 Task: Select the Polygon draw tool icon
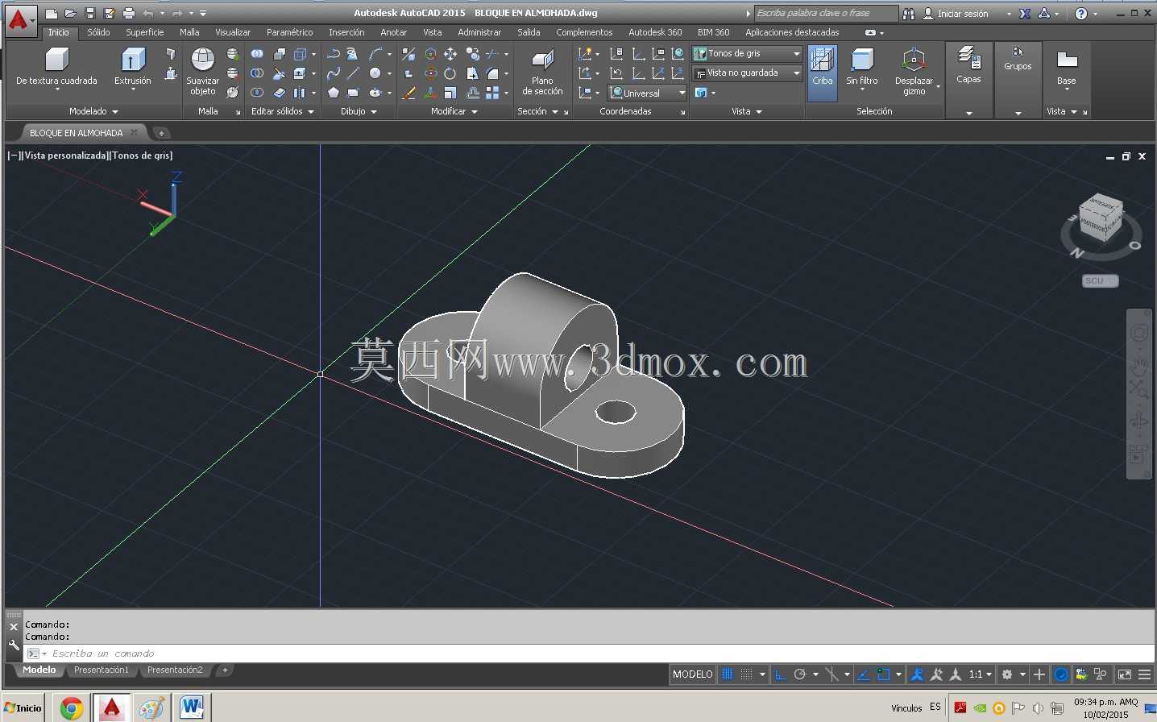334,93
